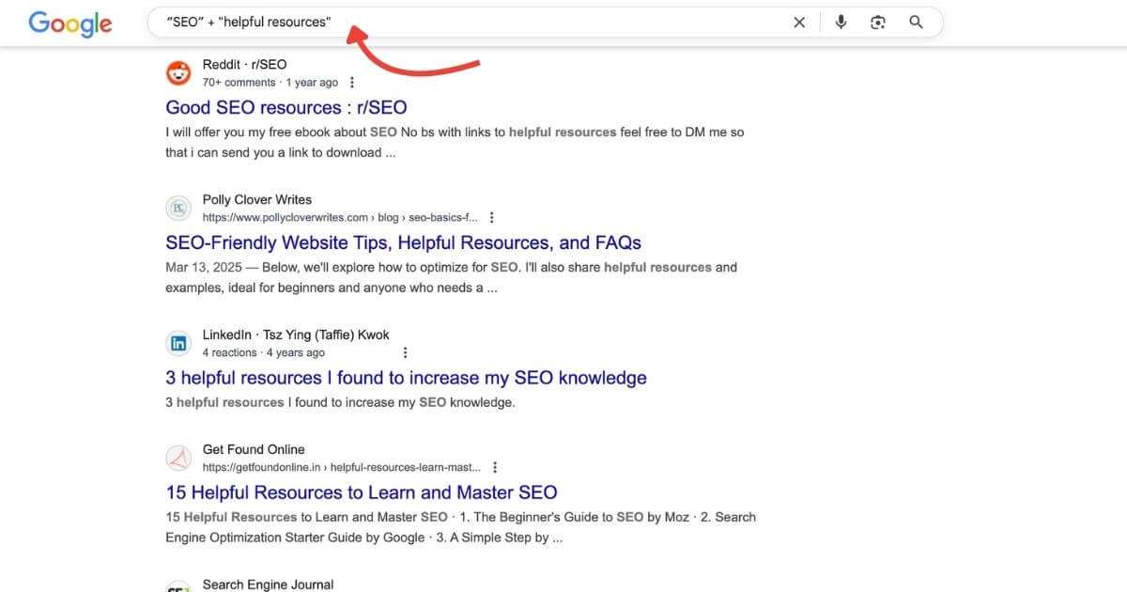
Task: Click into the Google search query field
Action: click(470, 23)
